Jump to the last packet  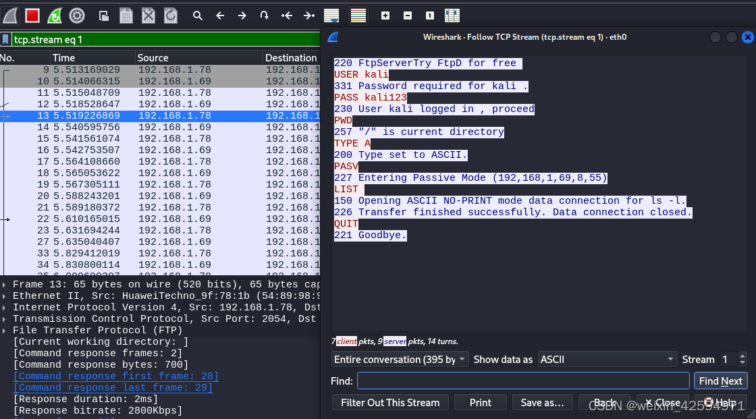pos(309,16)
